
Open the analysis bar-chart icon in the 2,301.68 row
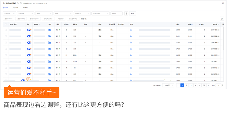coord(50,36)
